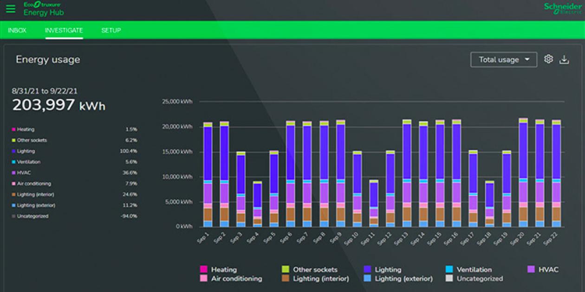The width and height of the screenshot is (585, 292).
Task: Click Other sockets 6.2% side list row
Action: pyautogui.click(x=74, y=140)
